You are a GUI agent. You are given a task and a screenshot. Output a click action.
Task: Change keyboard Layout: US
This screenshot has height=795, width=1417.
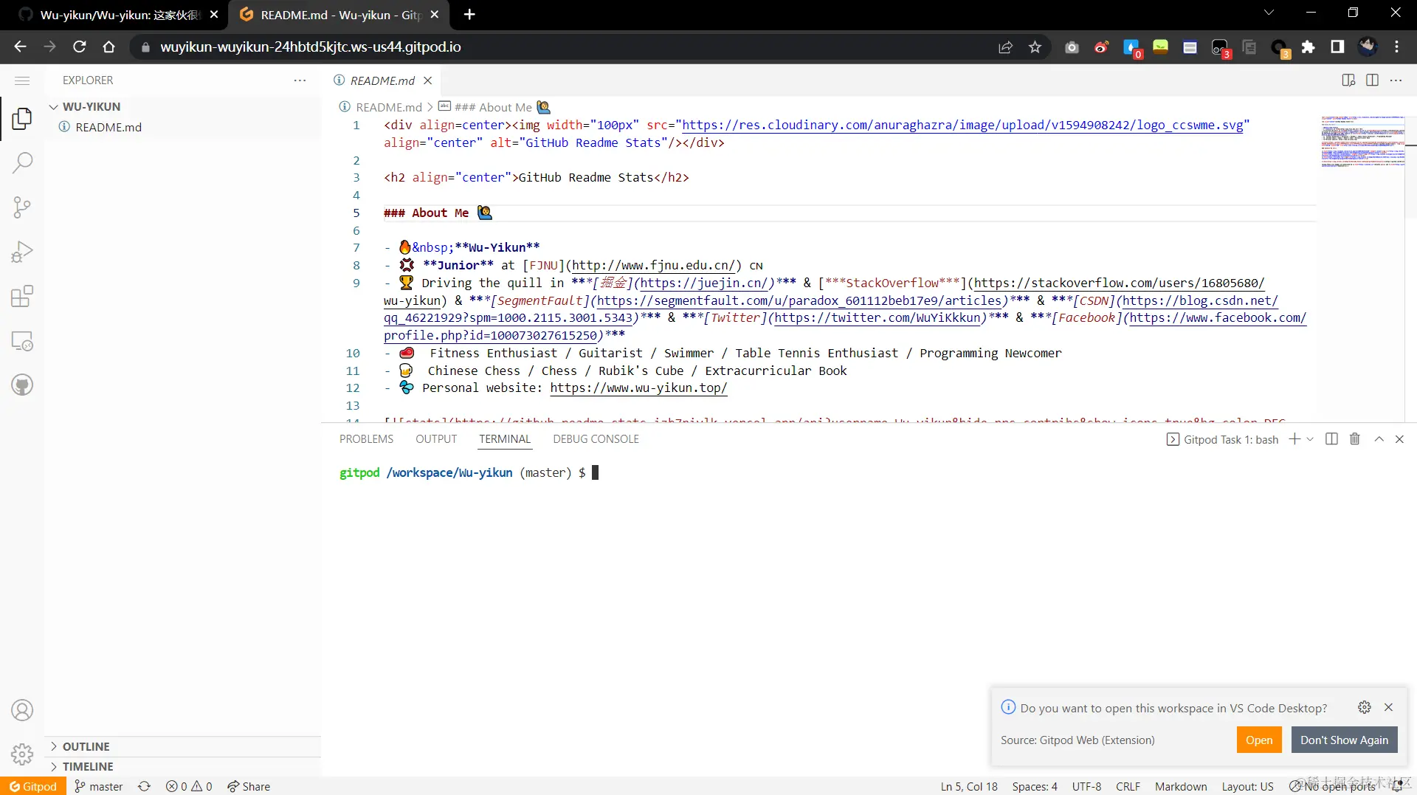point(1247,786)
